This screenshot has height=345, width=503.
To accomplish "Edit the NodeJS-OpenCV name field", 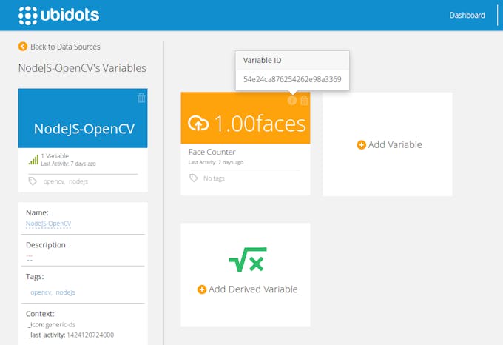I will [x=48, y=223].
